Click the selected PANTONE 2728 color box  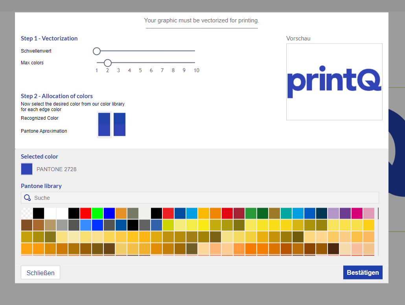point(27,169)
